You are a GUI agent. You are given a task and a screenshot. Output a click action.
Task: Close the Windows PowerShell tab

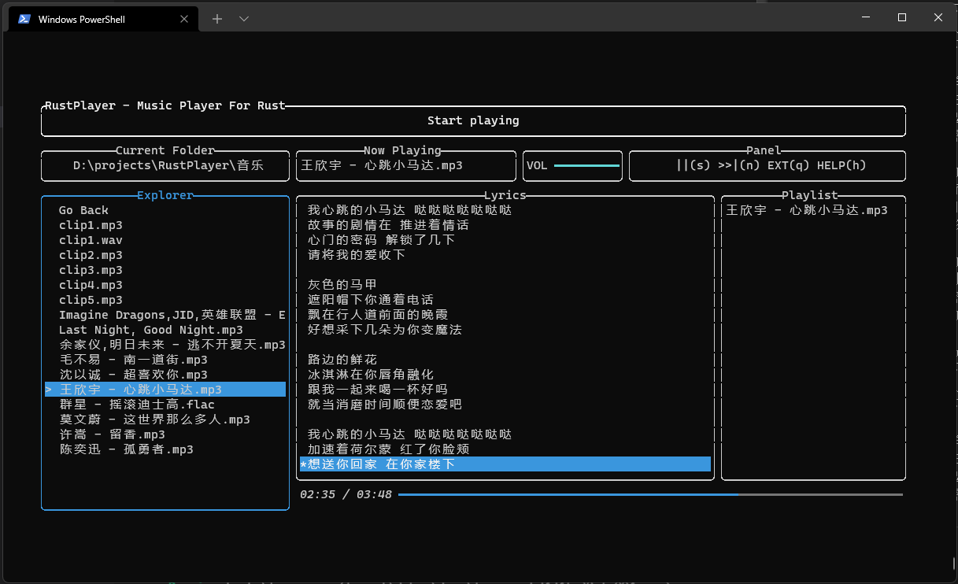click(183, 20)
